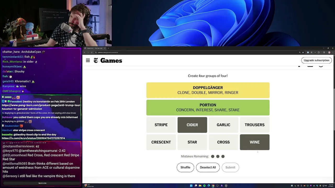This screenshot has width=335, height=188.
Task: Open File Explorer from taskbar
Action: [200, 186]
